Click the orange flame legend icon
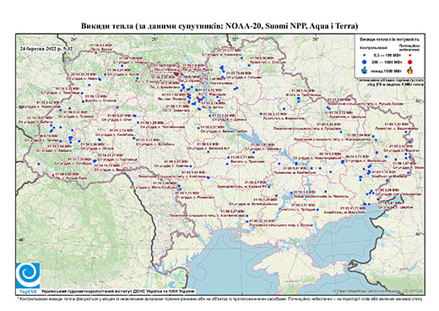 410,70
